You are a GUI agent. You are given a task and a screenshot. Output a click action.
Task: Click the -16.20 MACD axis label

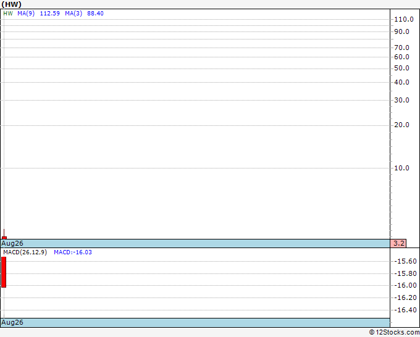point(406,297)
